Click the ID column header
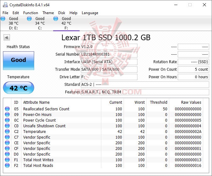Screen dimensions: 212x176 point(16,102)
